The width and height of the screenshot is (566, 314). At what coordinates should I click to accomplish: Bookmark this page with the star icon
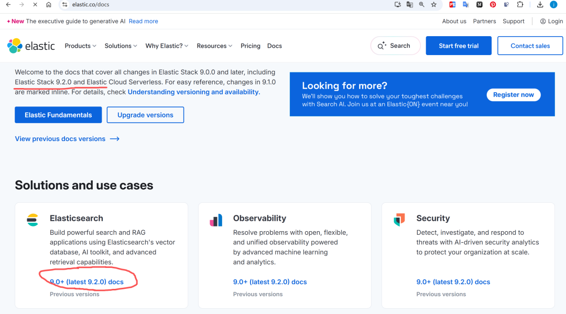434,5
